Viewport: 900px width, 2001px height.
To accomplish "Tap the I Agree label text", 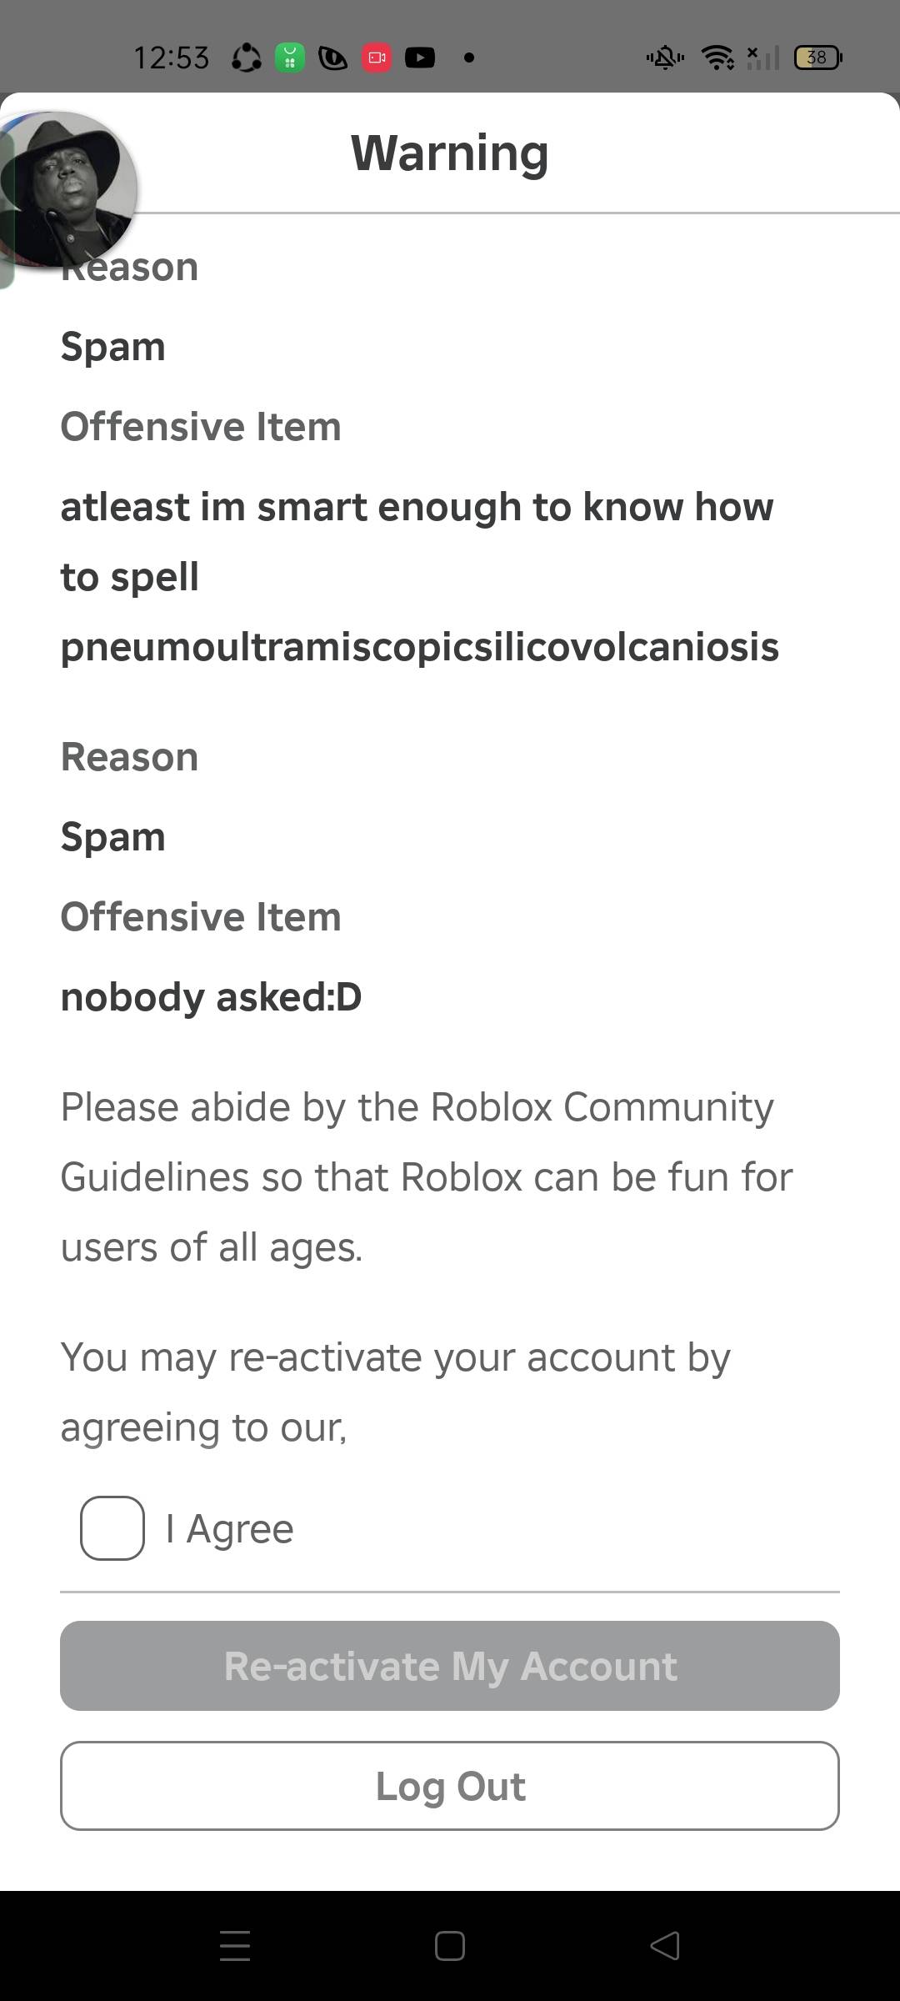I will (230, 1529).
